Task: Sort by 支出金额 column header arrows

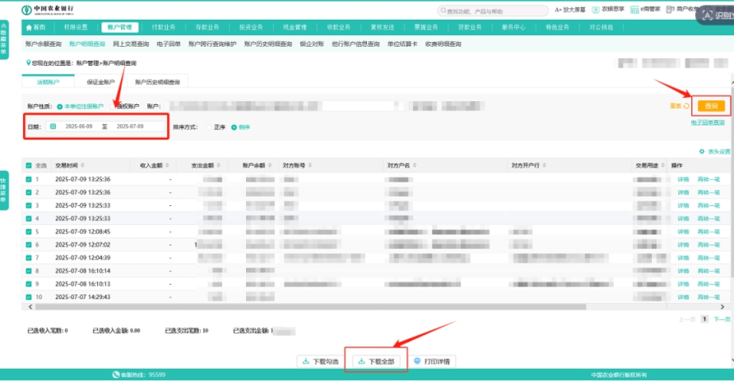Action: 216,165
